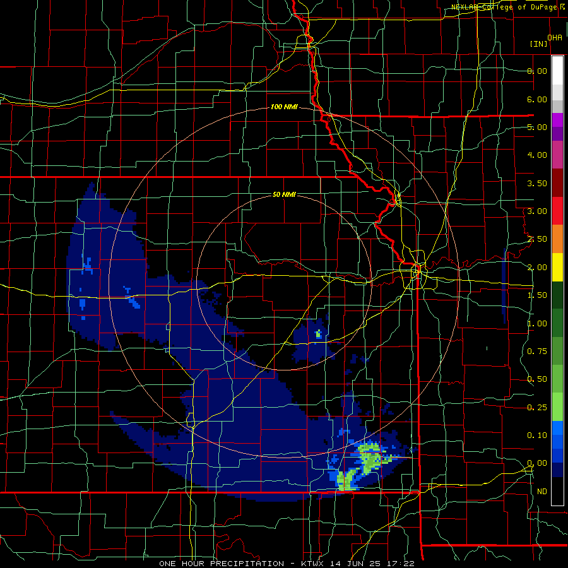Click the '17:22' timestamp text
The width and height of the screenshot is (568, 568).
400,564
